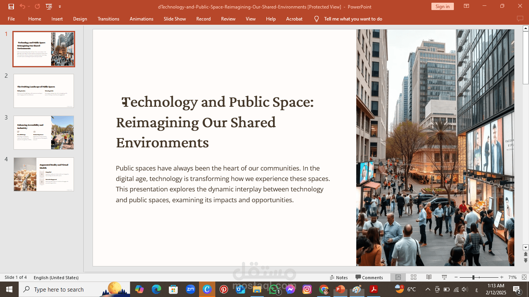Click the vertical scrollbar up arrow
Image resolution: width=529 pixels, height=297 pixels.
pyautogui.click(x=526, y=28)
